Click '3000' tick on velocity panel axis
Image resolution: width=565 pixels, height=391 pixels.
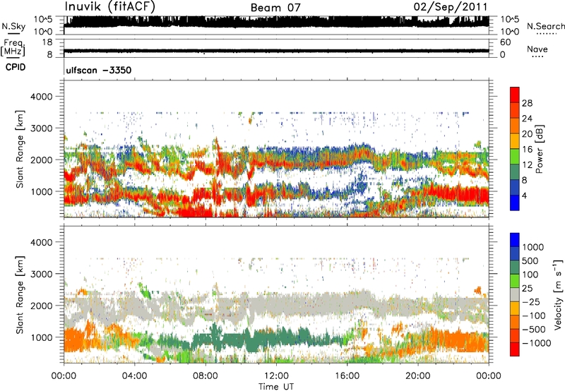[x=41, y=274]
